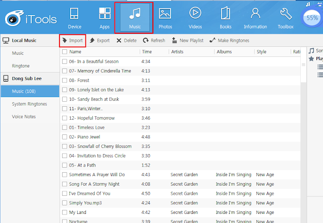Viewport: 323px width, 223px height.
Task: Check the box for 08- Forest
Action: pyautogui.click(x=65, y=80)
